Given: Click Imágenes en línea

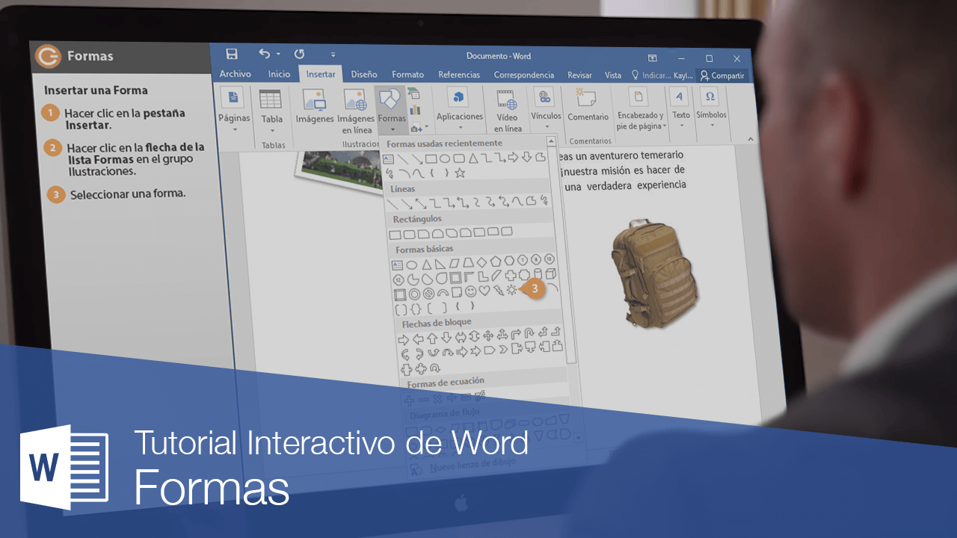Looking at the screenshot, I should (357, 111).
